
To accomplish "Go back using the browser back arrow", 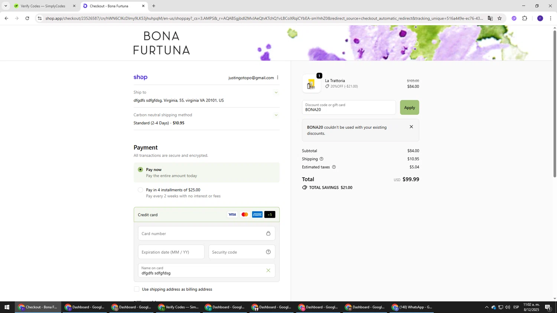I will [6, 18].
